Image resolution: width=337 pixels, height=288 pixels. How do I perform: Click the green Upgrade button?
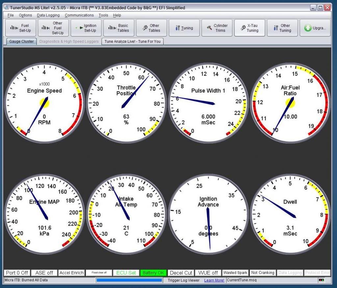coord(315,28)
